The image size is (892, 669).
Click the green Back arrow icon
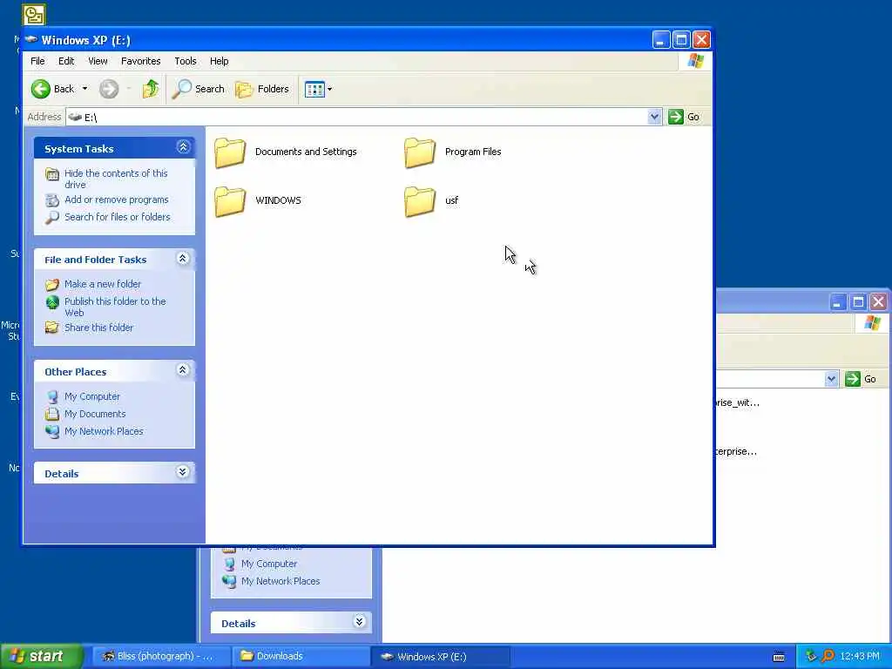(x=41, y=89)
